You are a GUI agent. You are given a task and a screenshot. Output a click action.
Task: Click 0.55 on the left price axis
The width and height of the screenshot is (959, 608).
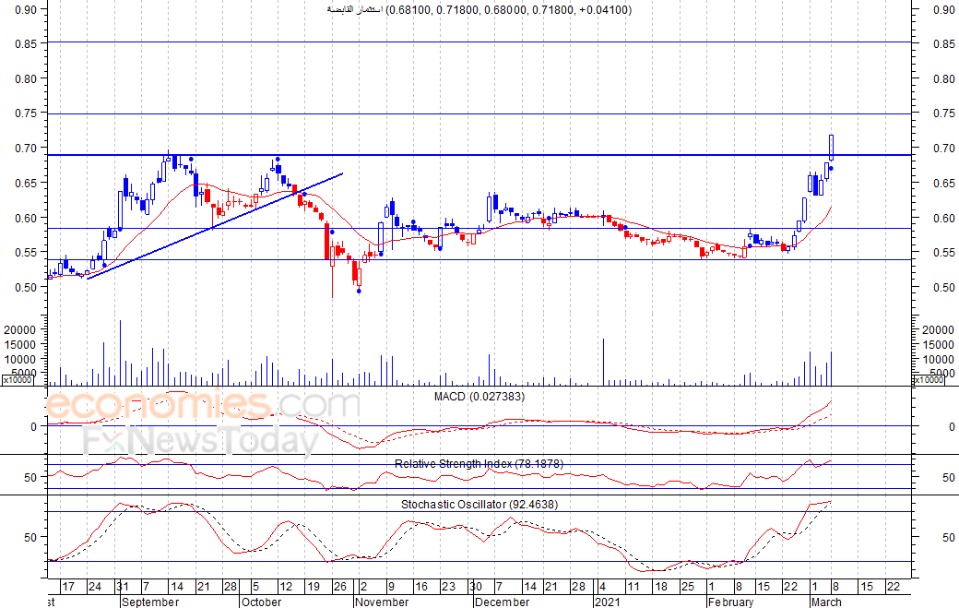[x=26, y=252]
